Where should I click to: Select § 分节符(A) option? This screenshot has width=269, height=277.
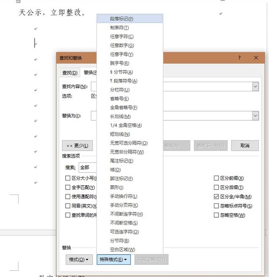[x=130, y=72]
